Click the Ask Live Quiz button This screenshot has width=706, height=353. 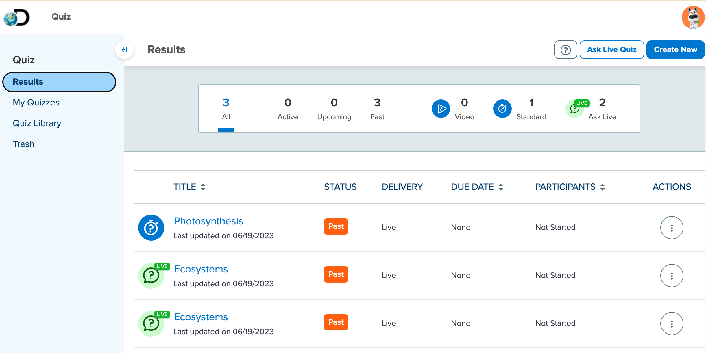pyautogui.click(x=611, y=50)
